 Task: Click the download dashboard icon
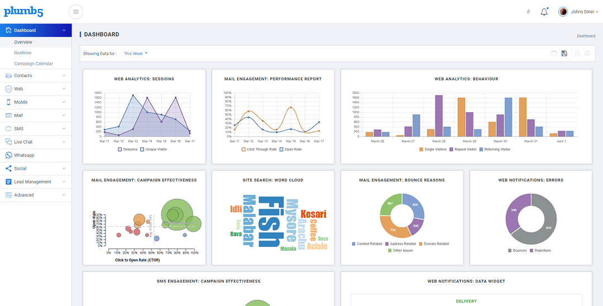click(x=577, y=54)
